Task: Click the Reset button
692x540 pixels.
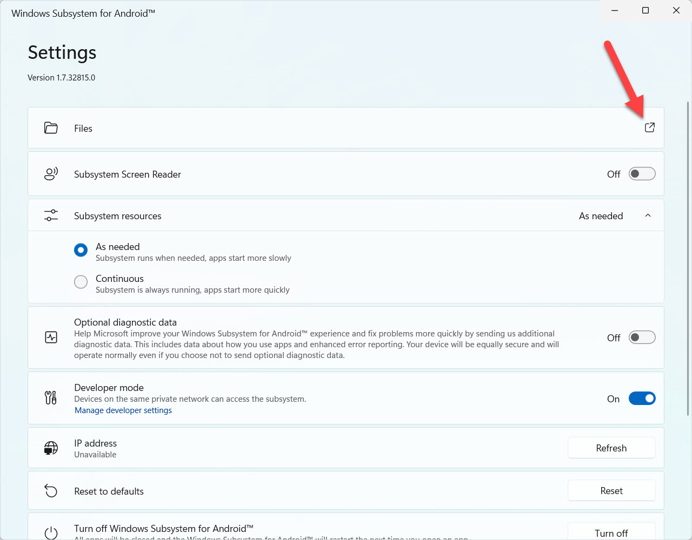Action: [x=611, y=491]
